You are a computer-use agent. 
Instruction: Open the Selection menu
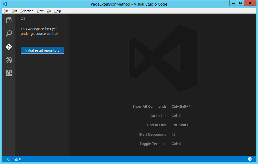click(27, 11)
